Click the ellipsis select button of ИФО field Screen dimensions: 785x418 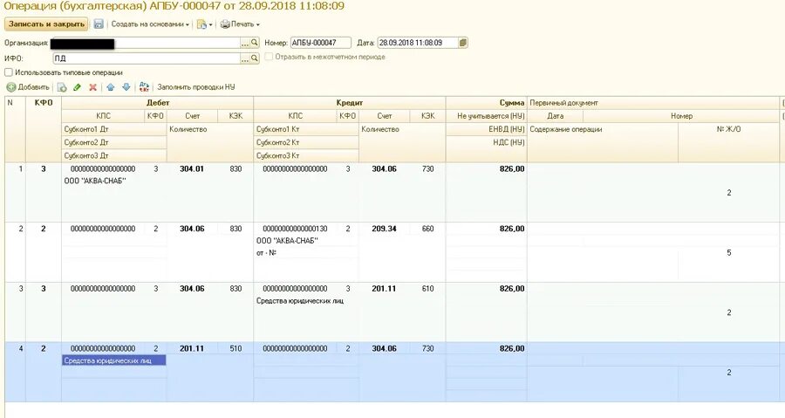(245, 58)
